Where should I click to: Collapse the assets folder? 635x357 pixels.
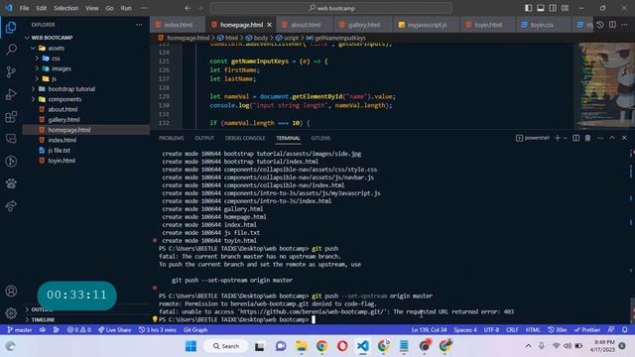click(33, 48)
